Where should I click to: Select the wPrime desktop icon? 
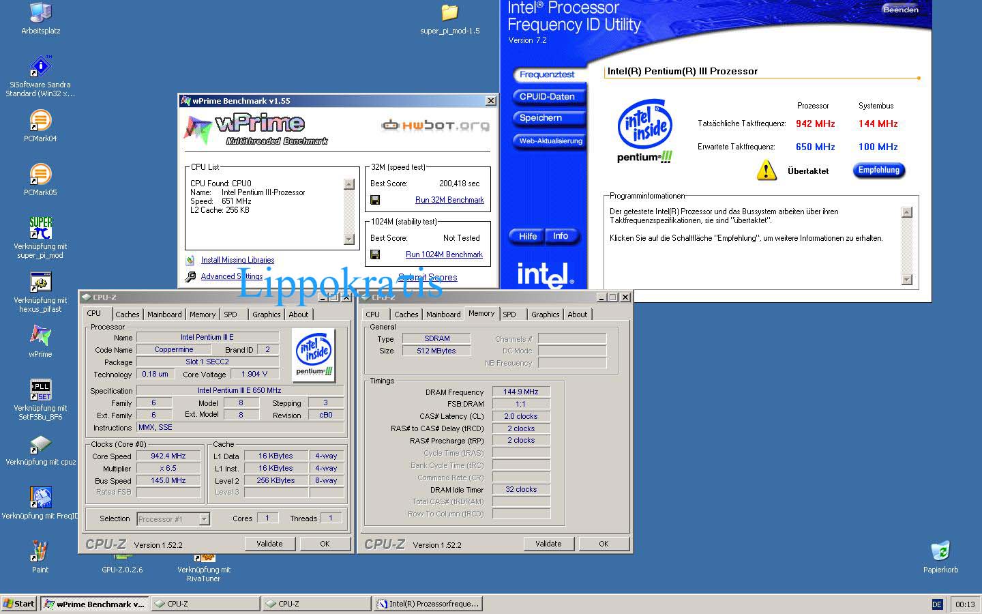(40, 336)
